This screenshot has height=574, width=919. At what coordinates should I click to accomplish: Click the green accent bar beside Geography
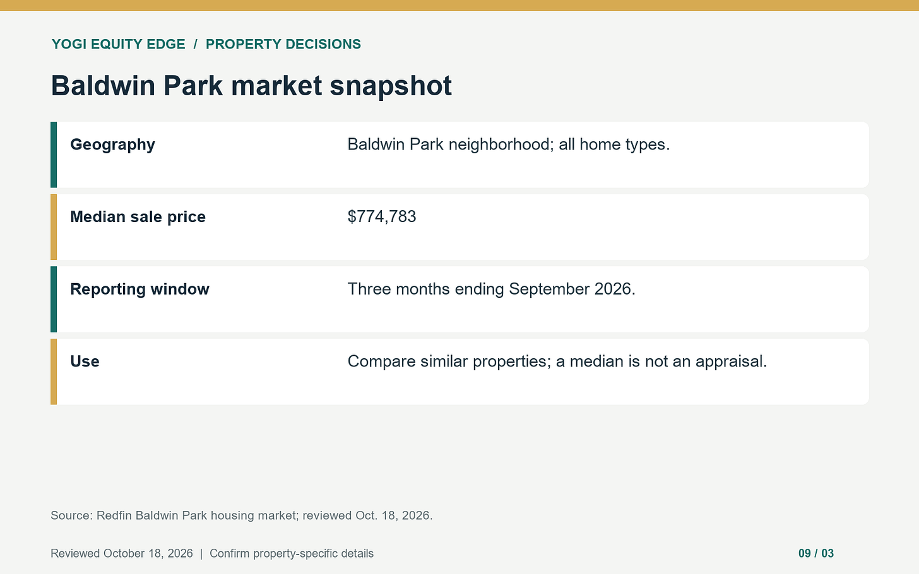point(54,155)
